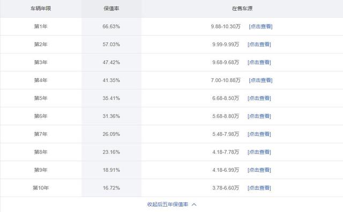Collapse the table via 收起后五年保值率

pyautogui.click(x=168, y=204)
